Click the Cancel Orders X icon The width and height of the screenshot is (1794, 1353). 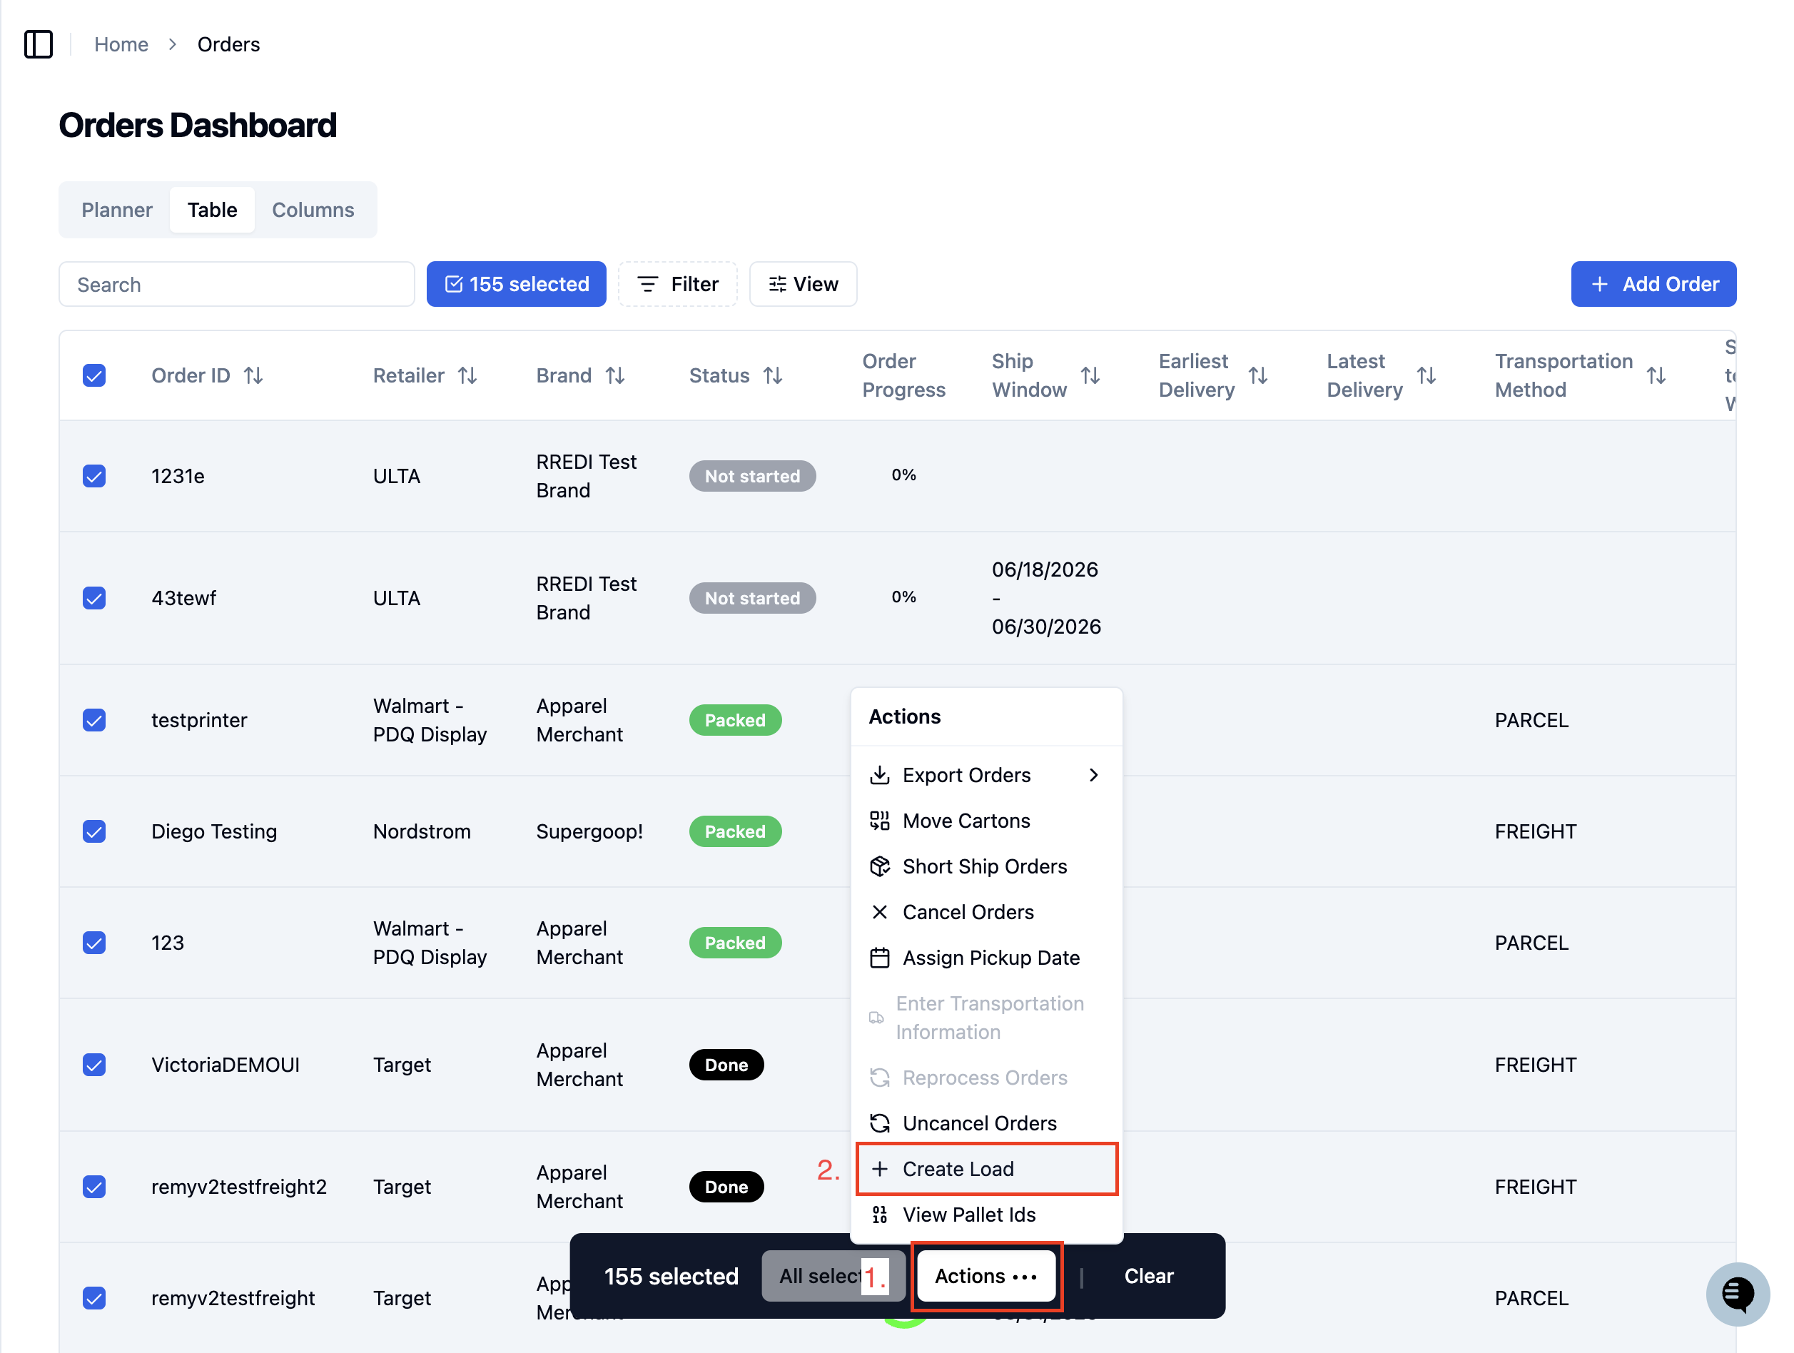click(880, 912)
